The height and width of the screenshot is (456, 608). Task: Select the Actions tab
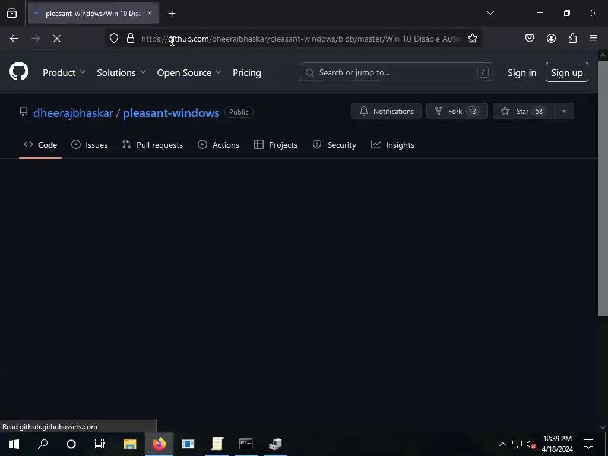coord(218,145)
